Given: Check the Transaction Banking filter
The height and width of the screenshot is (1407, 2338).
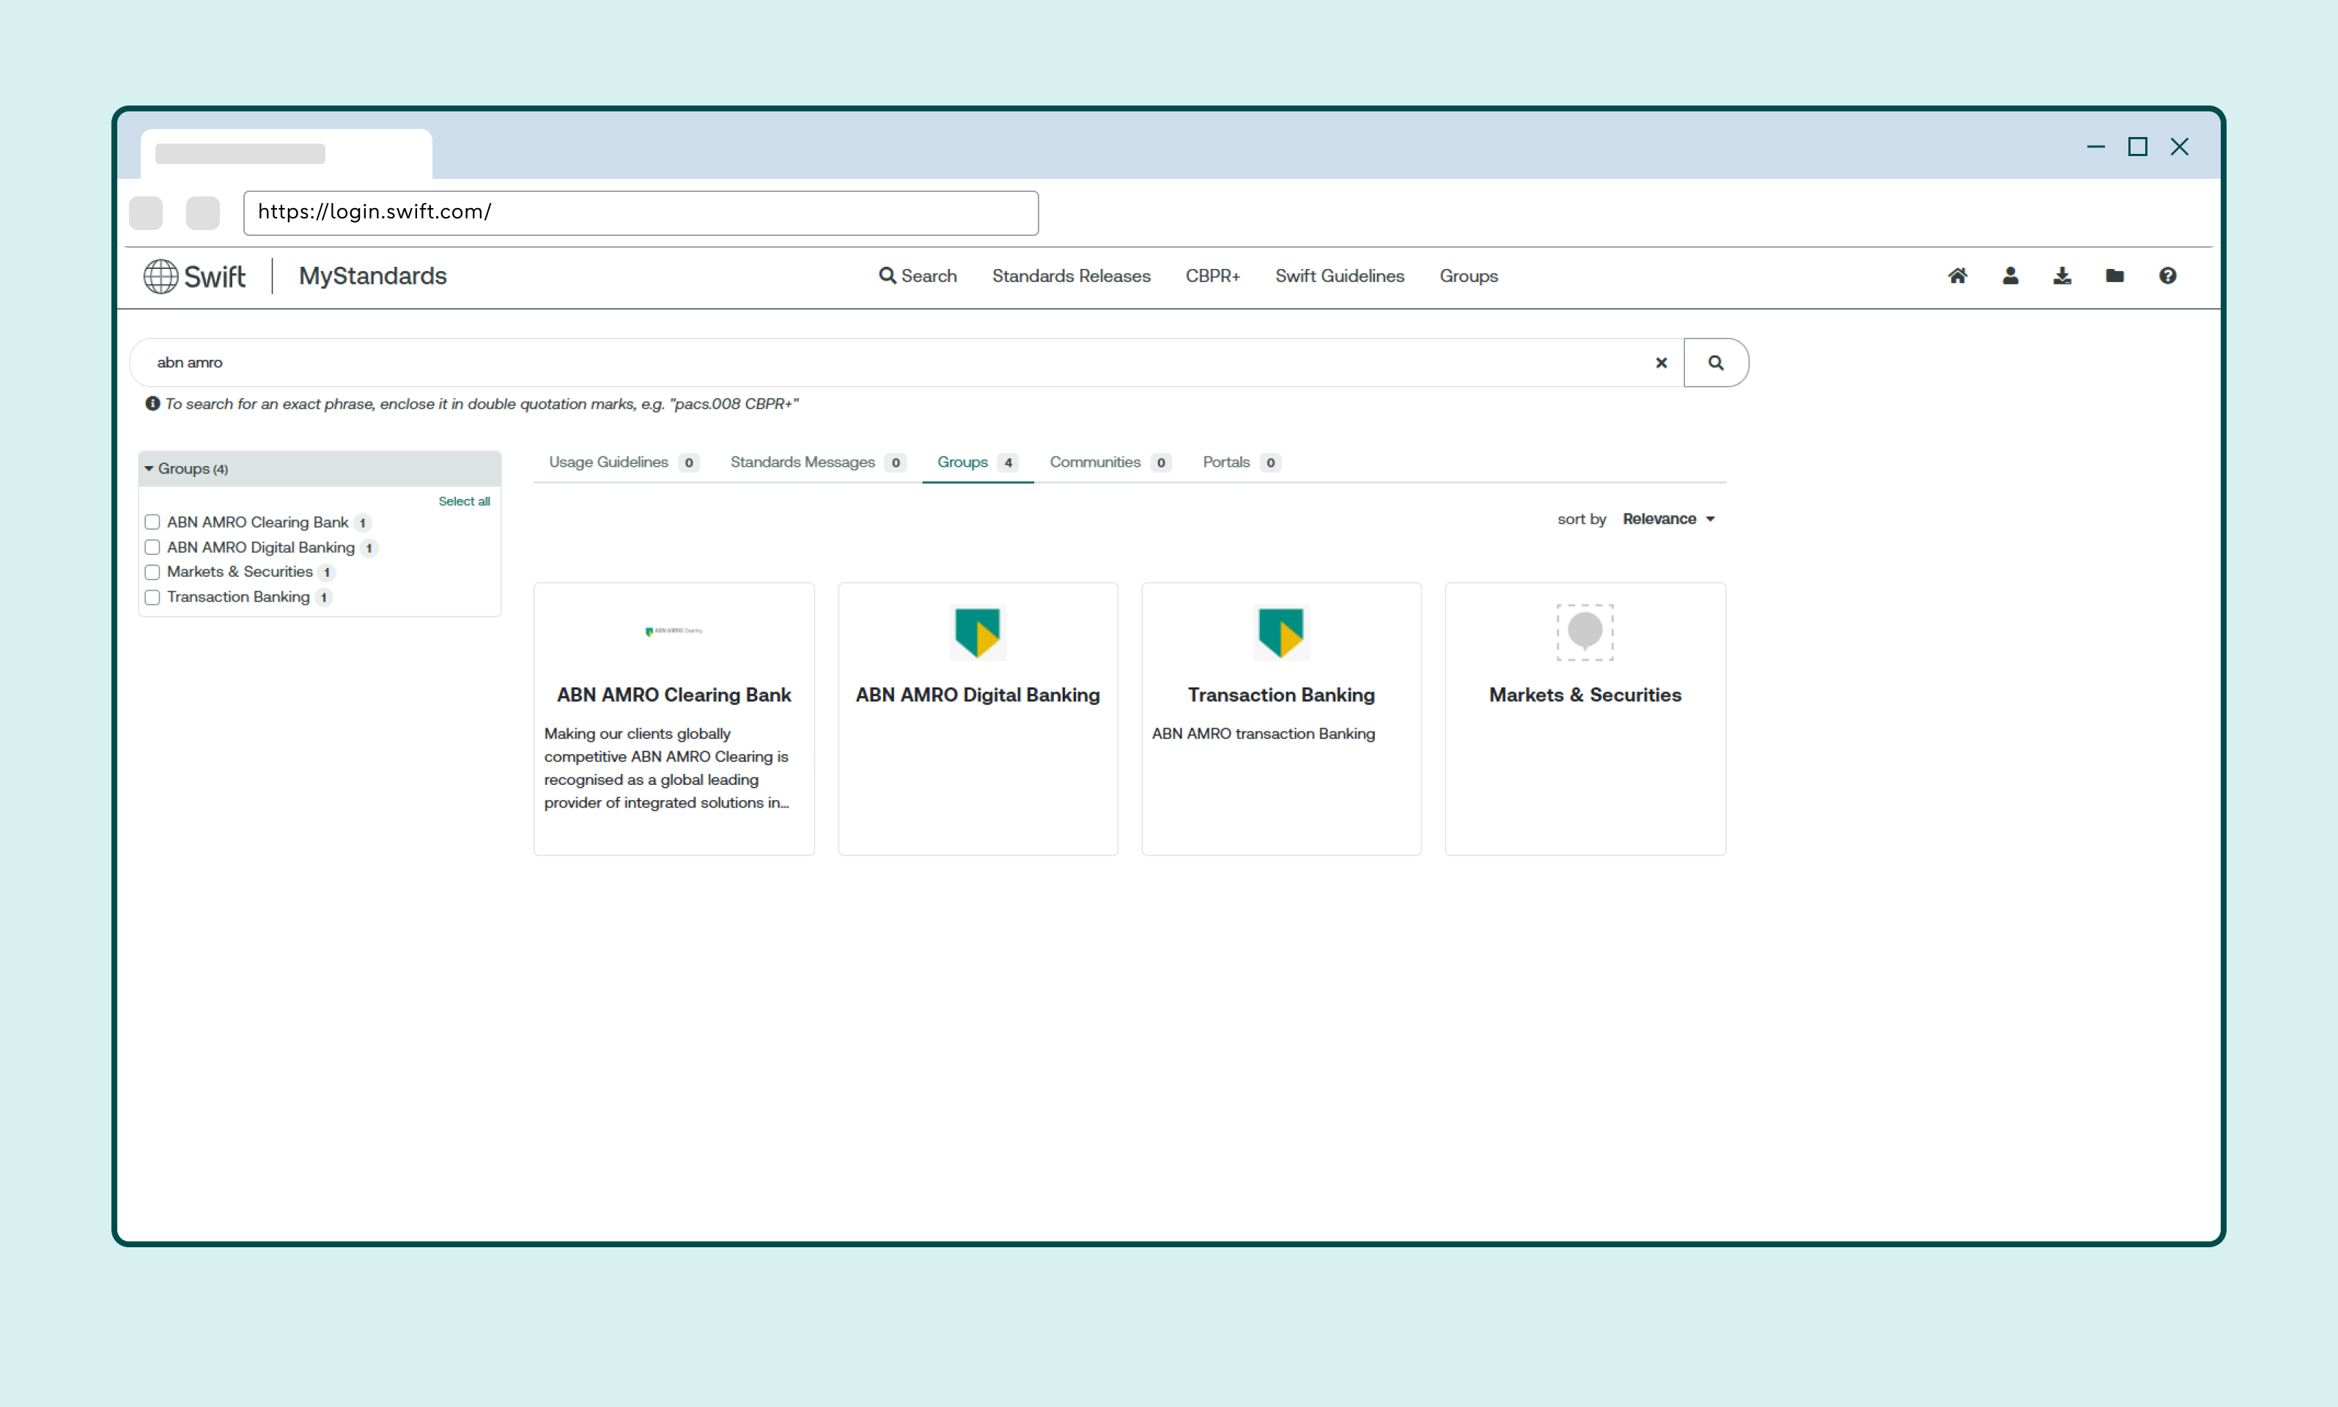Looking at the screenshot, I should point(152,597).
